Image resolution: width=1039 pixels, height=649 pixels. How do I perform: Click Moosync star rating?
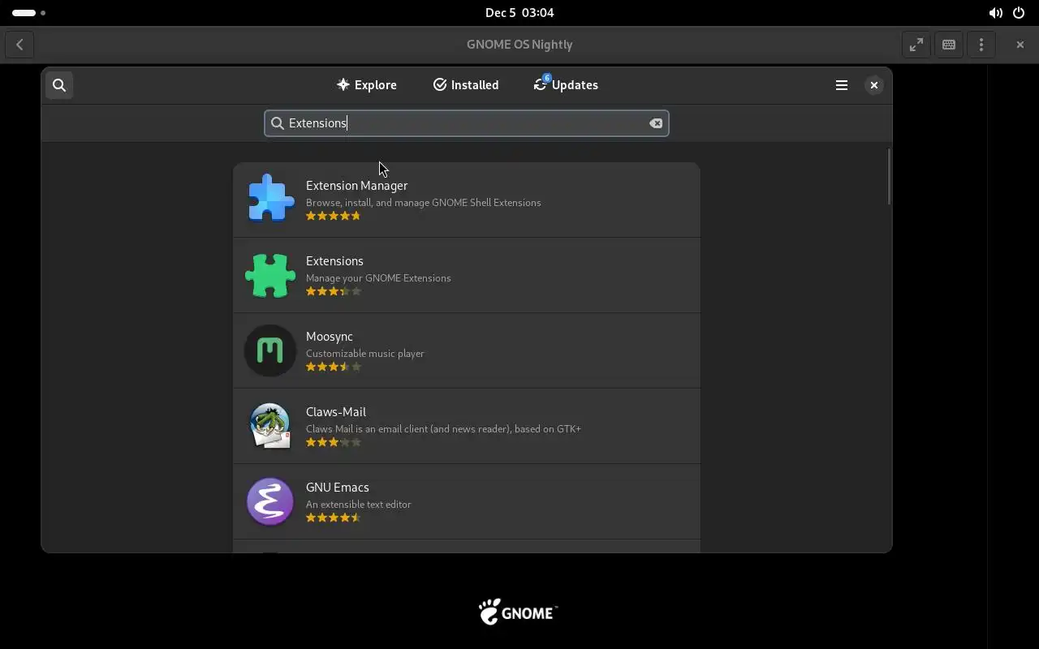[x=334, y=367]
